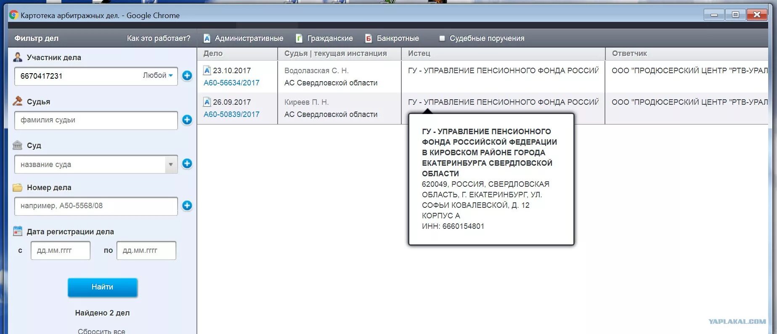Screen dimensions: 777x334
Task: Click plaintiff in 23.10.2017 row
Action: coord(503,71)
